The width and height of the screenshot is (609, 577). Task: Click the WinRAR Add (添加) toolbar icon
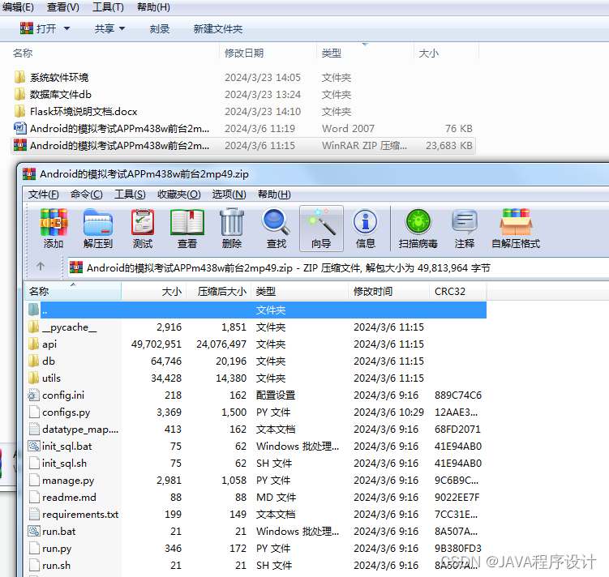[x=54, y=222]
